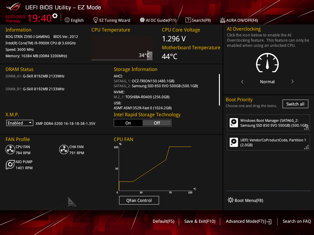Click SATA6G_2 Samsung SSD 850 EVO entry
The height and width of the screenshot is (235, 314).
point(156,86)
